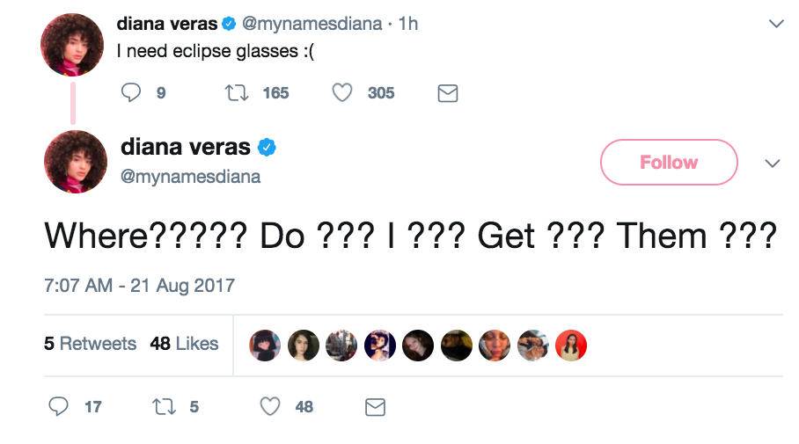Retweet the 'I need eclipse glasses' tweet
This screenshot has height=444, width=799.
coord(237,92)
